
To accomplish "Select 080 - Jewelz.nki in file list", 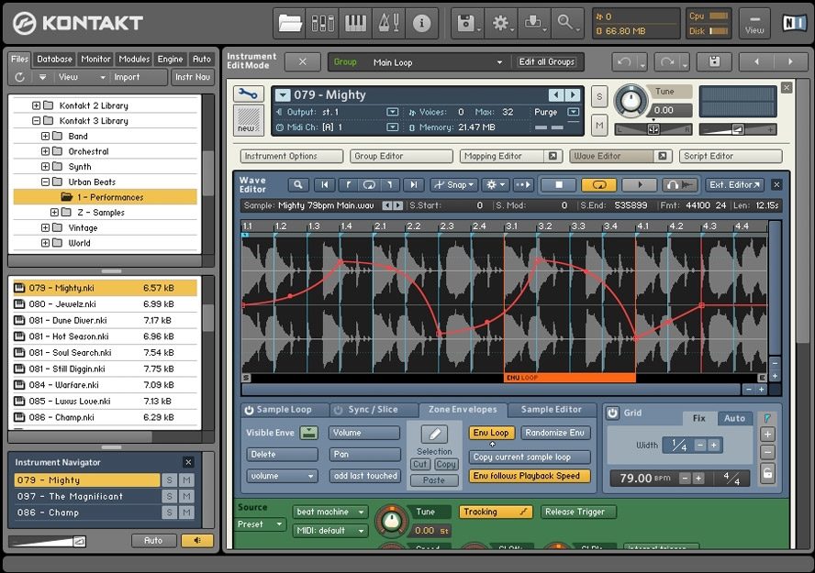I will tap(105, 304).
